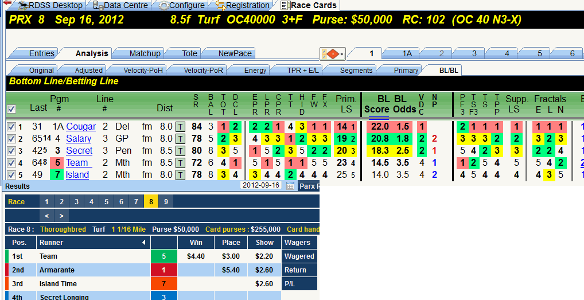Select race 9 in the results bar
Image resolution: width=584 pixels, height=300 pixels.
166,202
